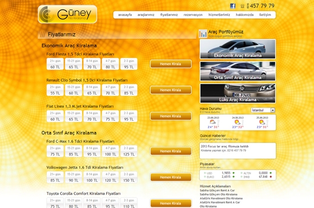Screen dimensions: 314x208
Task: Open Orta Sınıf Araç Kiralama thumbnail
Action: point(237,71)
